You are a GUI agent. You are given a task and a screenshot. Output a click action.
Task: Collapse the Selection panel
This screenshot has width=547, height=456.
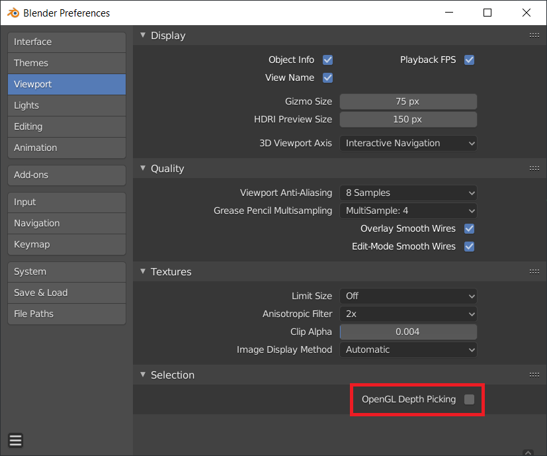coord(143,375)
